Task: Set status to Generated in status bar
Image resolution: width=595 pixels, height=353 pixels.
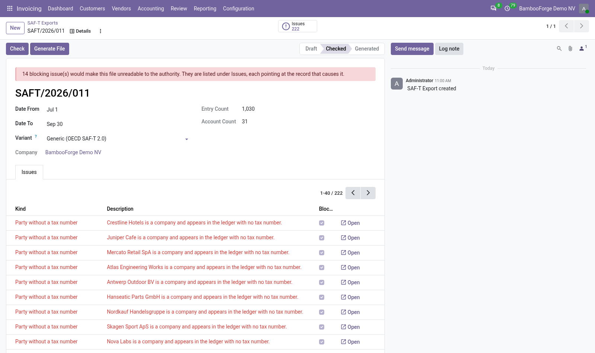Action: [x=367, y=49]
